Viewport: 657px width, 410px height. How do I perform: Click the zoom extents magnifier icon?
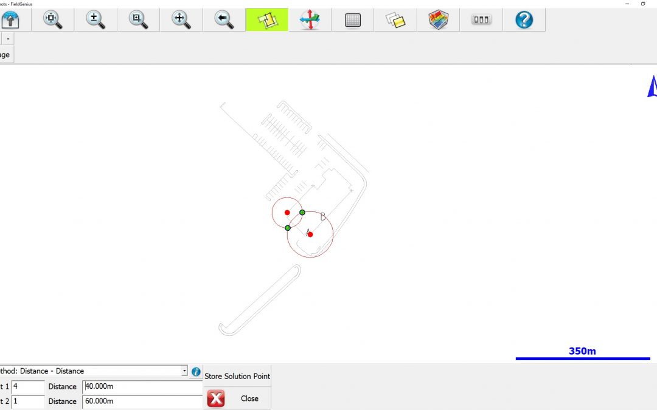coord(52,19)
